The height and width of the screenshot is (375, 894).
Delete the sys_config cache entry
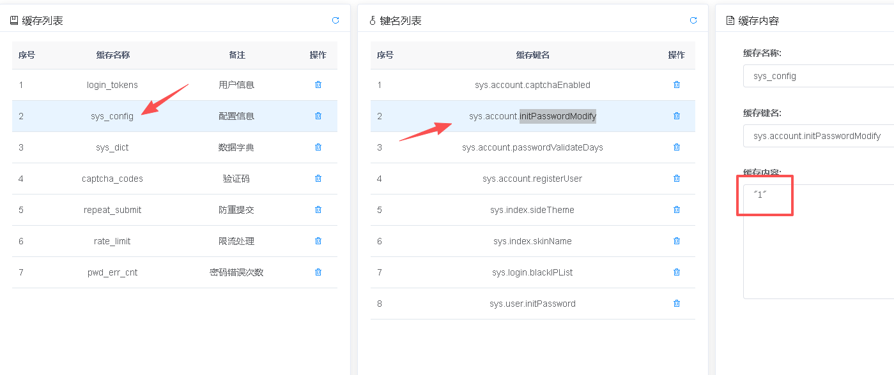pos(318,116)
